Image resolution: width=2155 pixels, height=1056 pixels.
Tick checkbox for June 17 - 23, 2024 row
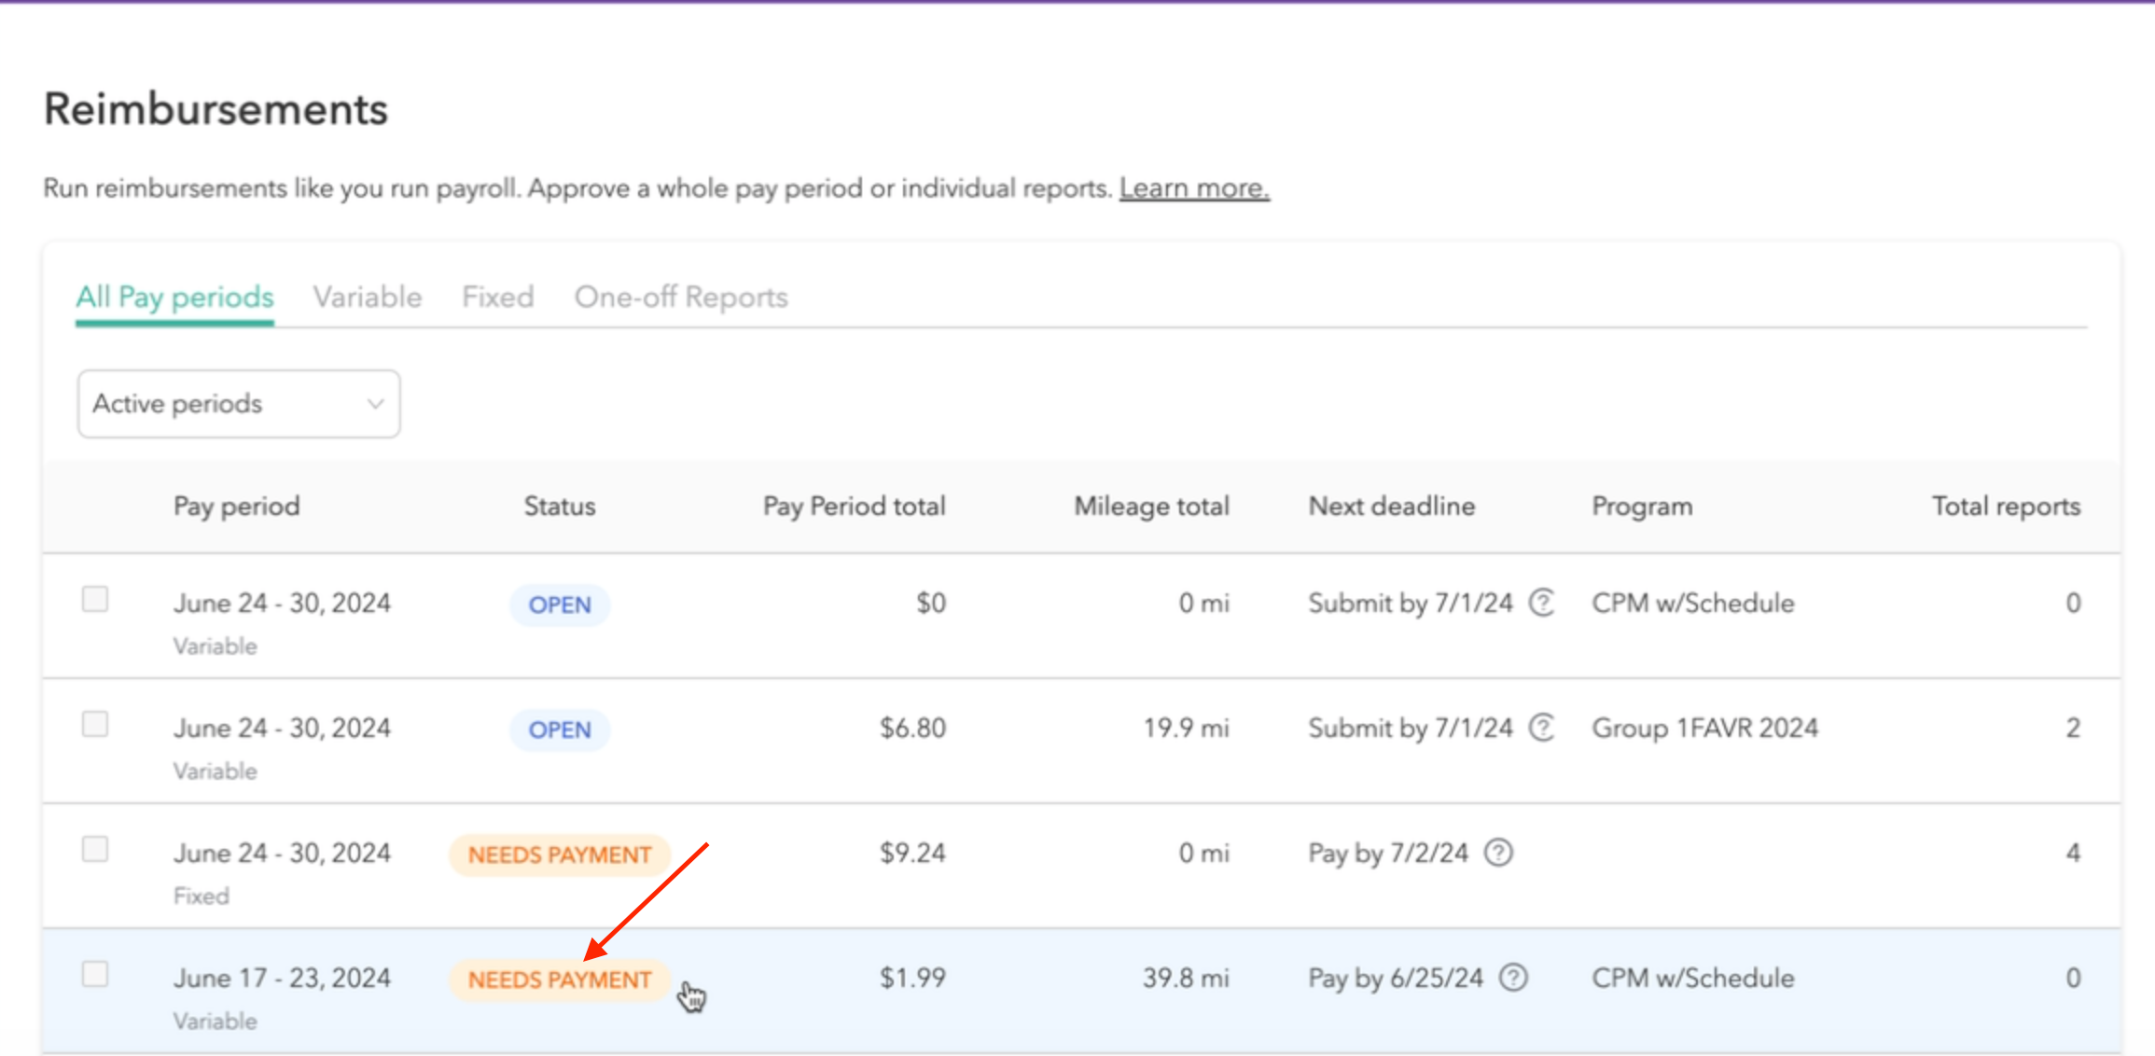pyautogui.click(x=95, y=974)
